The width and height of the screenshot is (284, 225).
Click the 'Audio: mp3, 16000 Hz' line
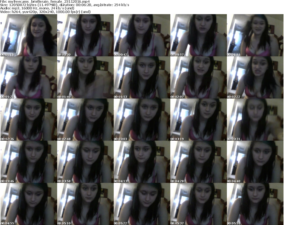click(37, 8)
